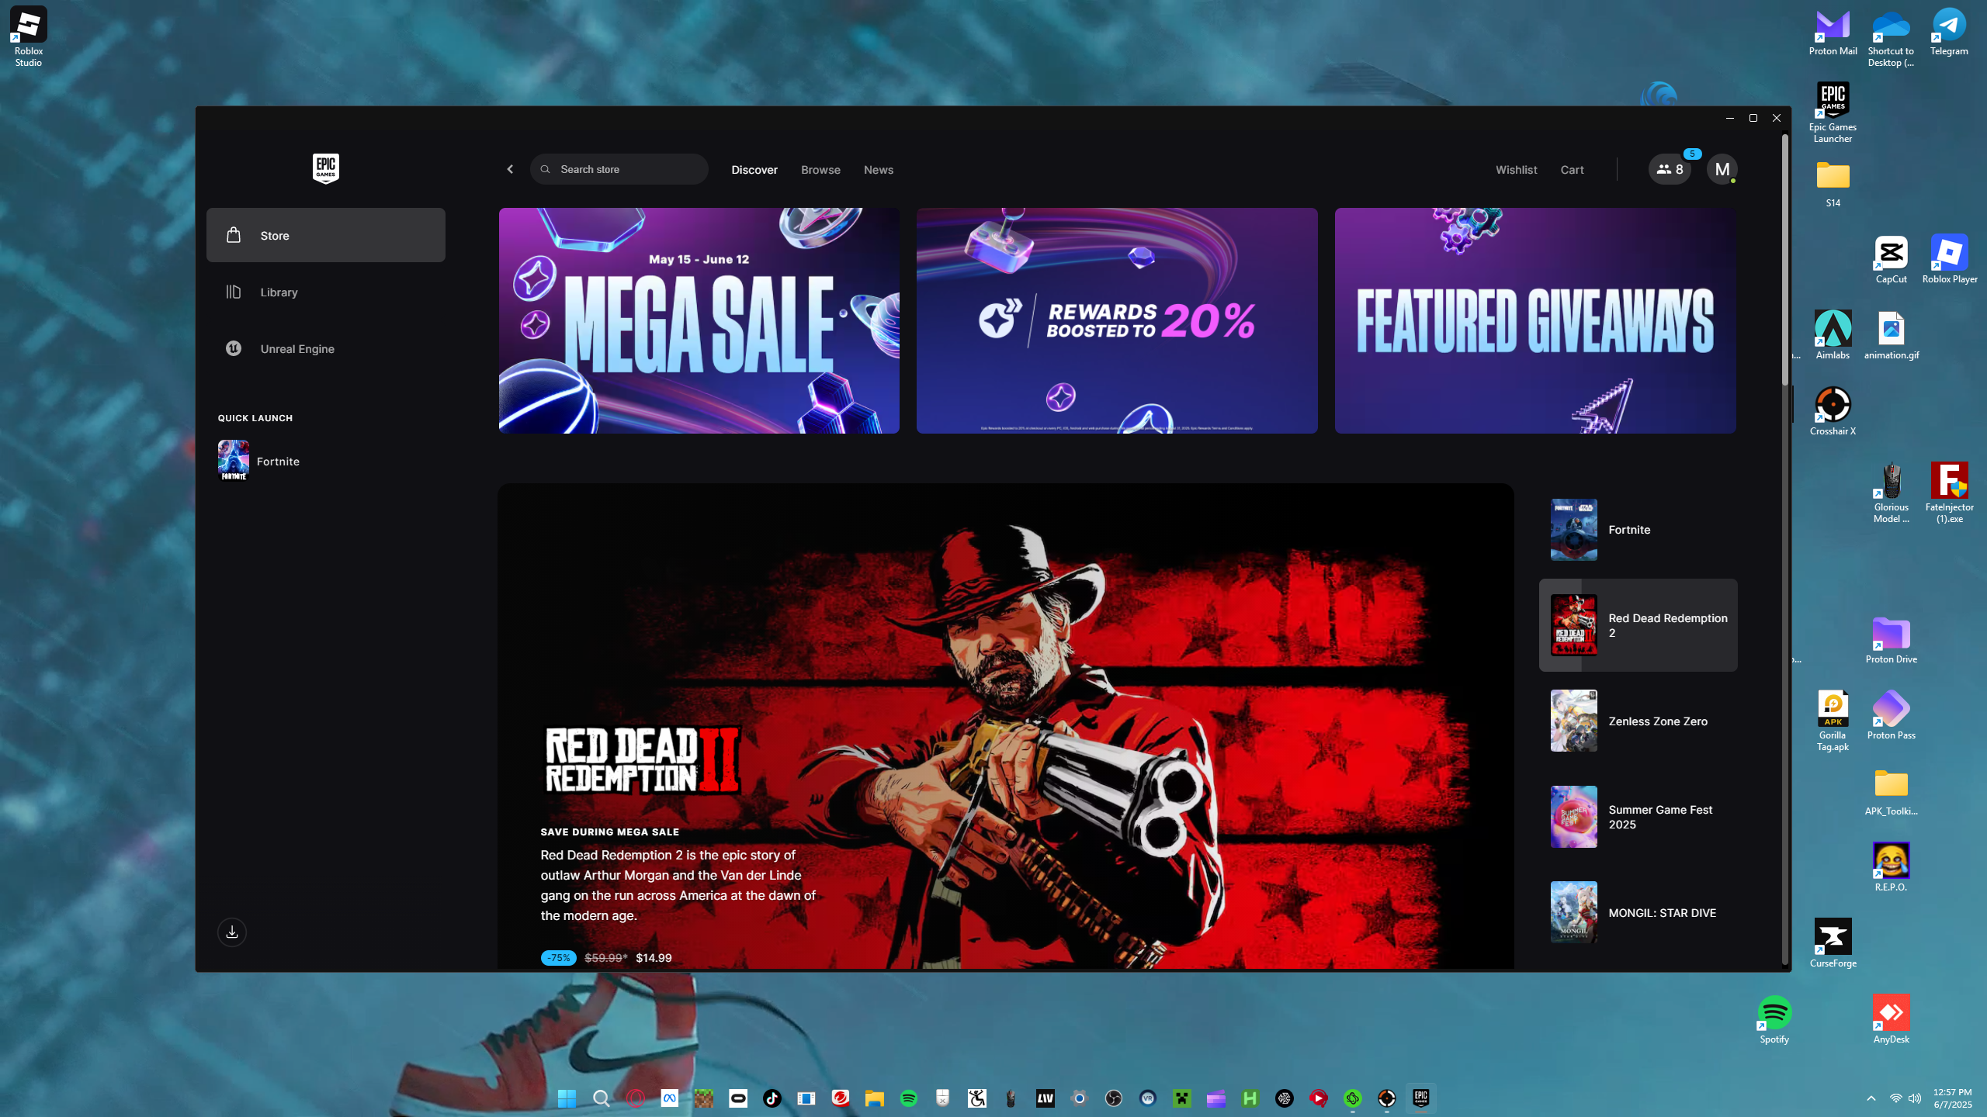The image size is (1987, 1117).
Task: Open the Cart link
Action: pos(1572,170)
